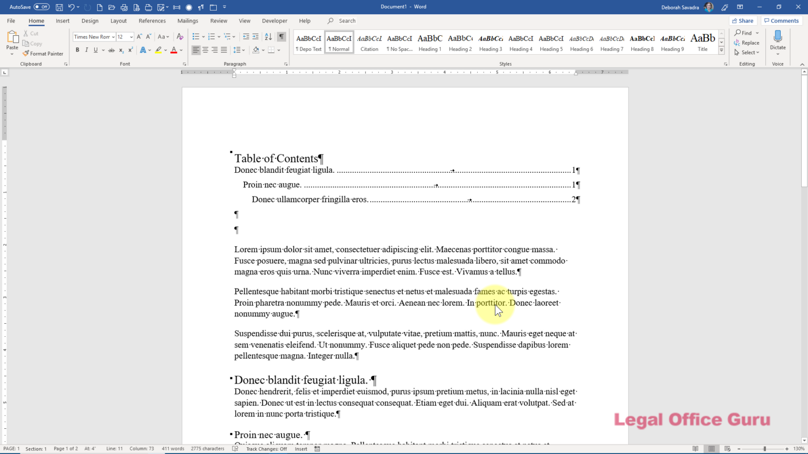Image resolution: width=808 pixels, height=454 pixels.
Task: Apply subscript formatting
Action: tap(122, 49)
